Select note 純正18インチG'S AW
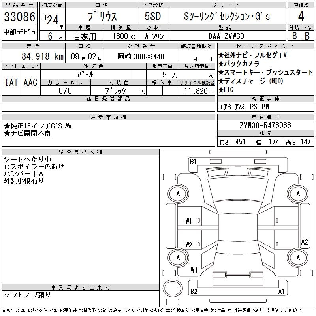This screenshot has height=316, width=316. 38,126
